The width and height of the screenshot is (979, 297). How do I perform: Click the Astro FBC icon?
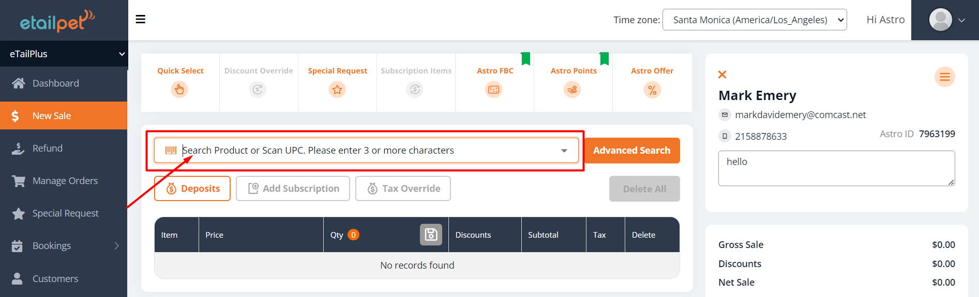point(494,90)
